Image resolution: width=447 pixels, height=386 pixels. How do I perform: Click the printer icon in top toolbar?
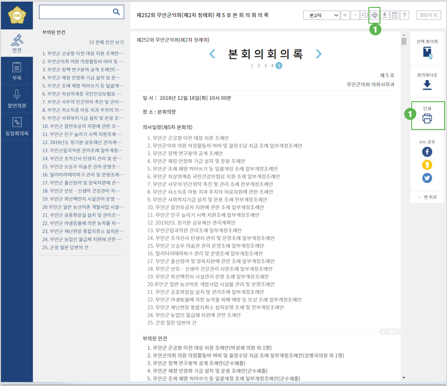coord(374,15)
